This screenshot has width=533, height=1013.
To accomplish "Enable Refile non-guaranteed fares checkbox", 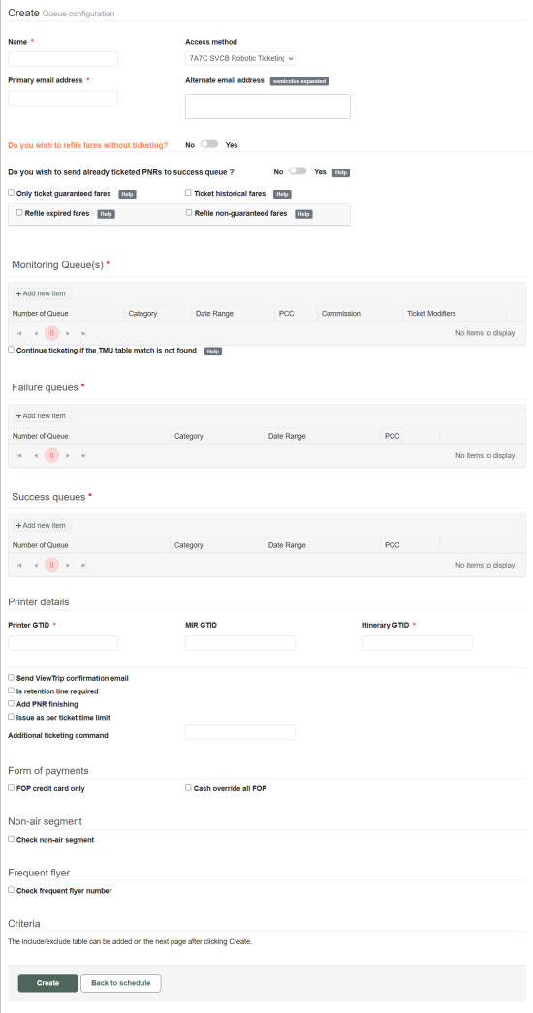I will pyautogui.click(x=189, y=212).
